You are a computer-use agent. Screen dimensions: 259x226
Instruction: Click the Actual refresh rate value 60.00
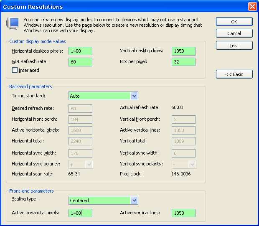[x=177, y=107]
